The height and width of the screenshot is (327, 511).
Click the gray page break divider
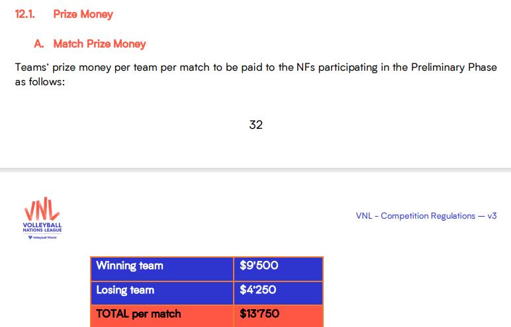tap(255, 170)
